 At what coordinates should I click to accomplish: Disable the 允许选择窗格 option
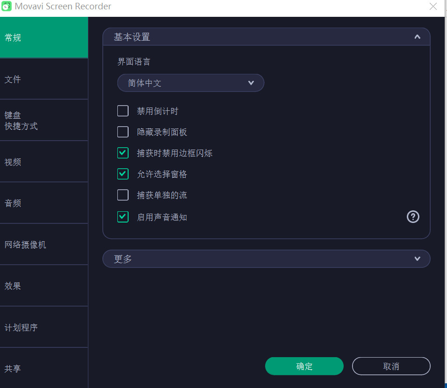(x=123, y=174)
